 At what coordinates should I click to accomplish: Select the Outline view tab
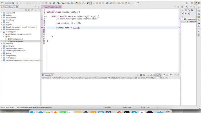(182, 7)
